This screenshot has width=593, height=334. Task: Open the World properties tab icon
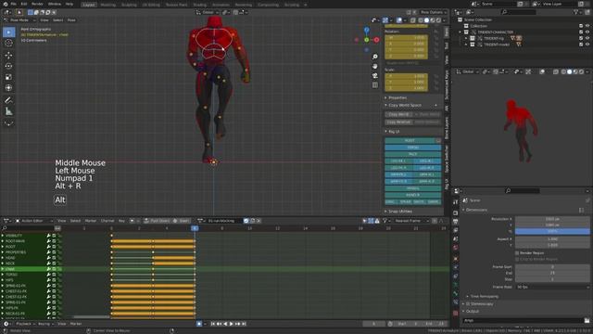455,248
